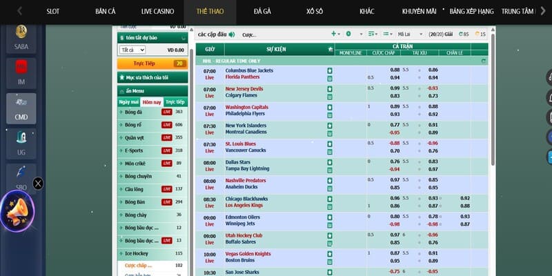Viewport: 552px width, 276px height.
Task: Open the UG sportsbook provider
Action: (21, 144)
